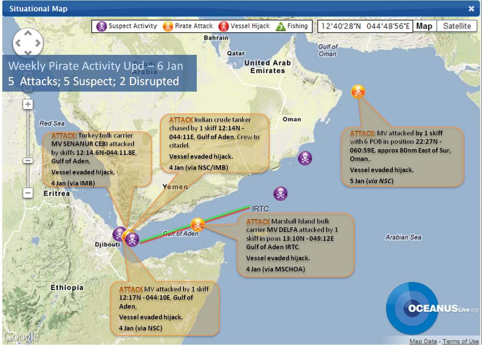Click the 'Qatar' map label

(236, 54)
